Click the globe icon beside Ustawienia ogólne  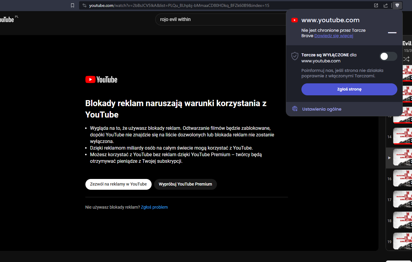click(x=295, y=109)
